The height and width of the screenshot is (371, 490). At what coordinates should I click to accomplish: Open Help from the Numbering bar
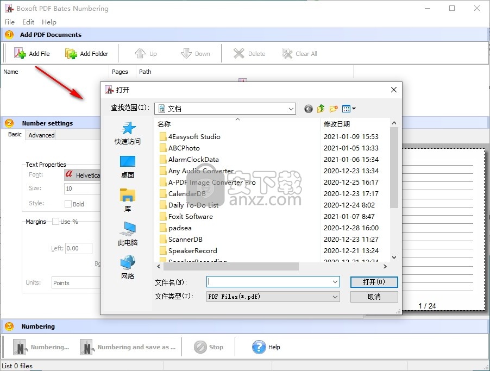coord(266,347)
